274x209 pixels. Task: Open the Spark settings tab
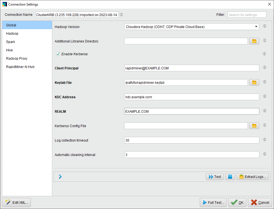pyautogui.click(x=11, y=42)
